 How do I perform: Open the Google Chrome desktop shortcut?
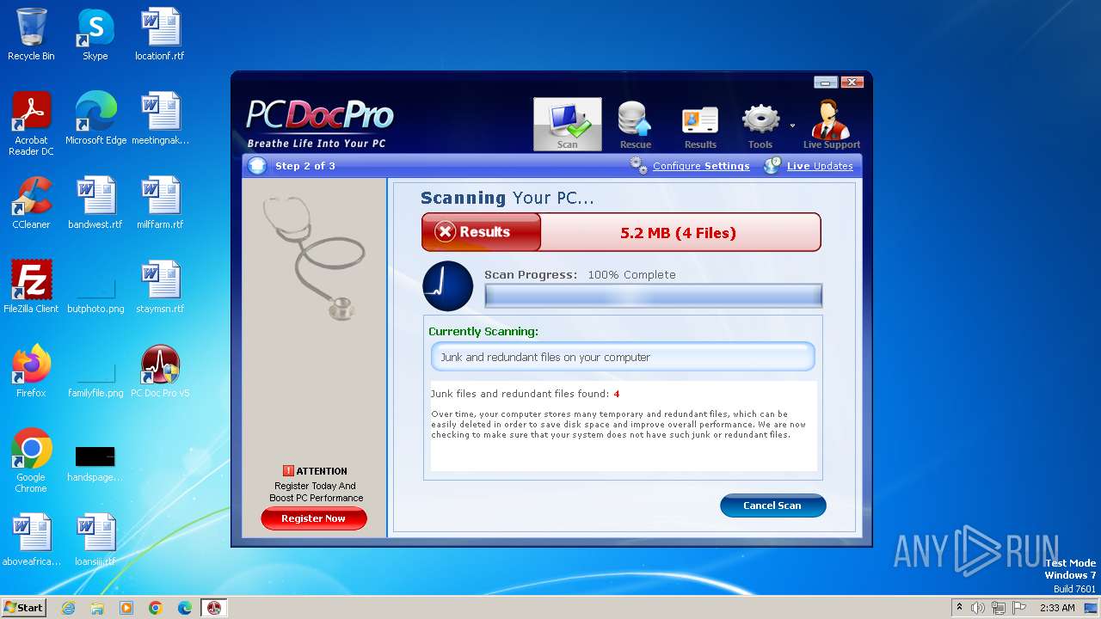pos(31,461)
